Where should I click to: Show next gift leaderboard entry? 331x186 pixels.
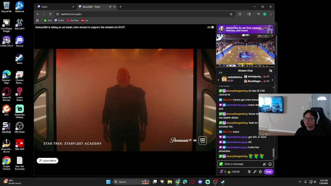(272, 80)
